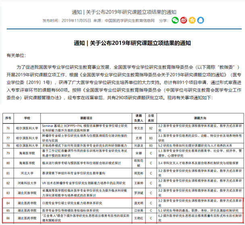Click the "三全育人"理念 project cell
Image resolution: width=245 pixels, height=225 pixels.
86,218
